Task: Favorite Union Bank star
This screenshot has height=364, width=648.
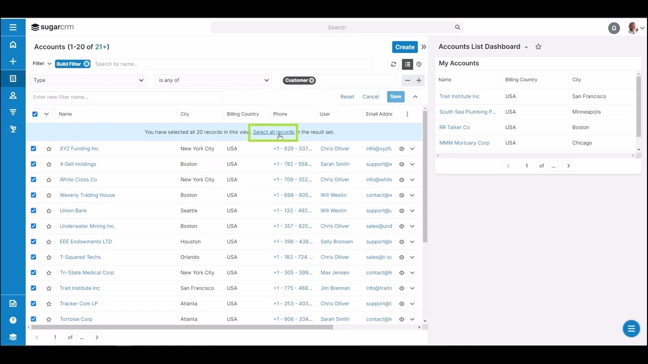Action: tap(49, 211)
